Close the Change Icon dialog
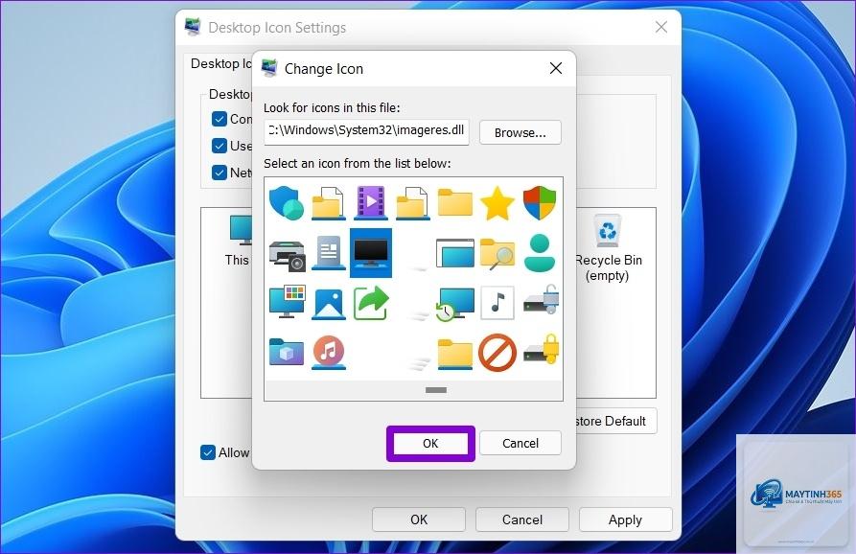Image resolution: width=856 pixels, height=554 pixels. click(x=556, y=68)
